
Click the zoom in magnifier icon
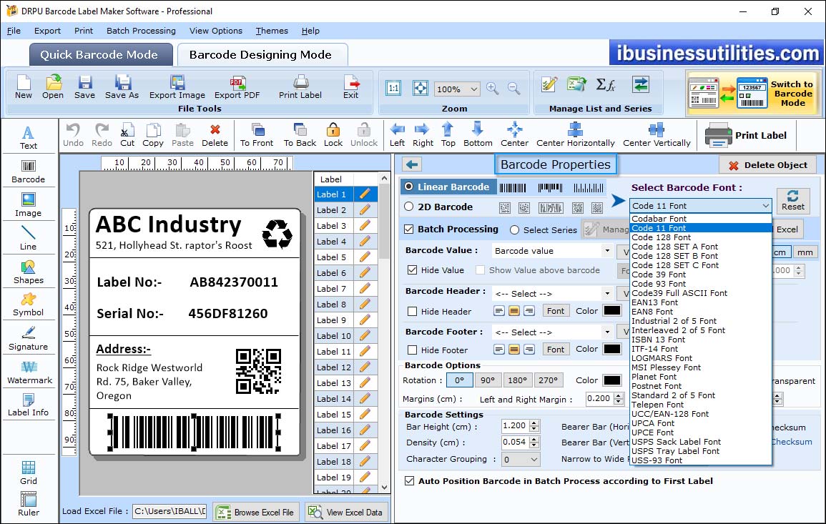tap(493, 89)
